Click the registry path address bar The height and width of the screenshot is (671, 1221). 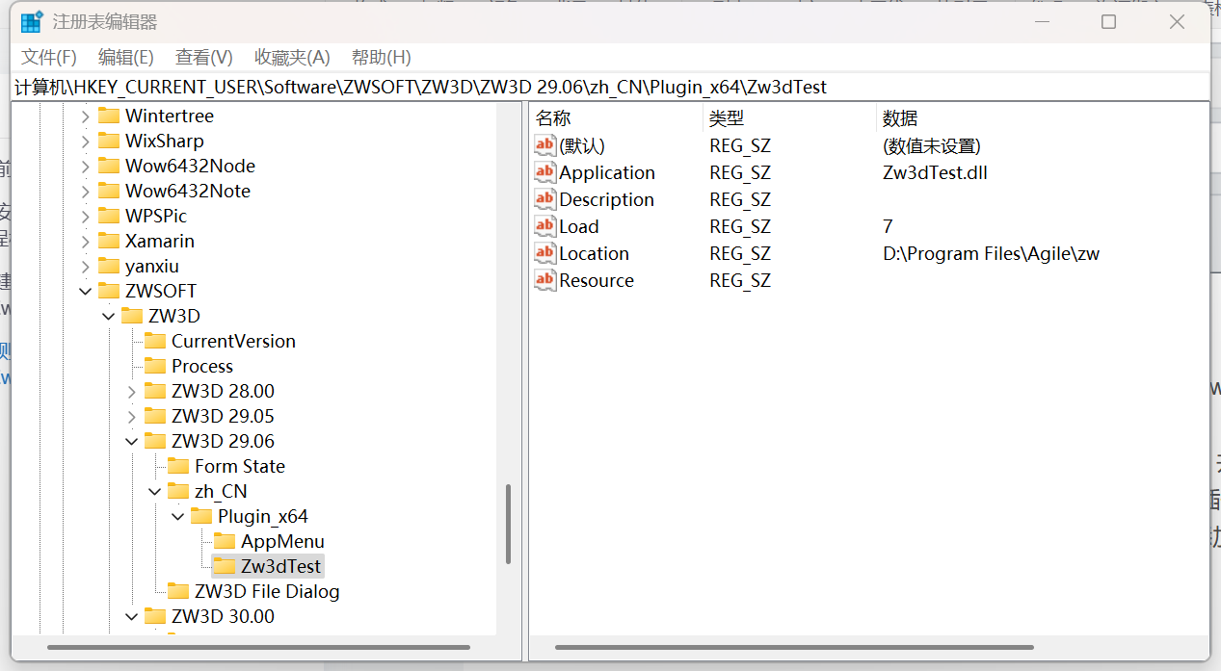(x=610, y=87)
